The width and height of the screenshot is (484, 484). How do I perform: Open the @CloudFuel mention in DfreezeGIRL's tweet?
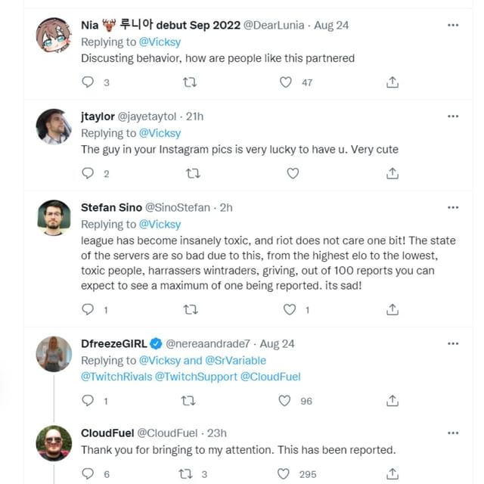(271, 377)
